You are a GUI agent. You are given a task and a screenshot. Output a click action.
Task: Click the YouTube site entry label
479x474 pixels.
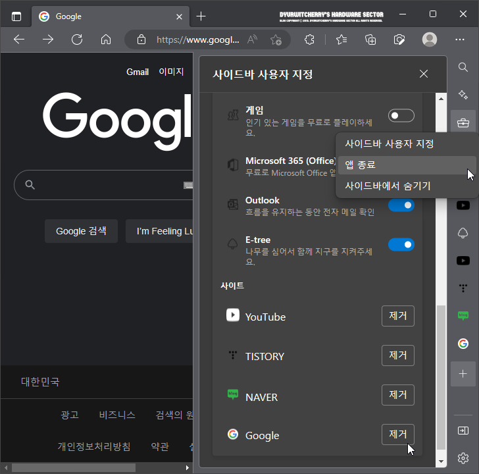tap(265, 317)
